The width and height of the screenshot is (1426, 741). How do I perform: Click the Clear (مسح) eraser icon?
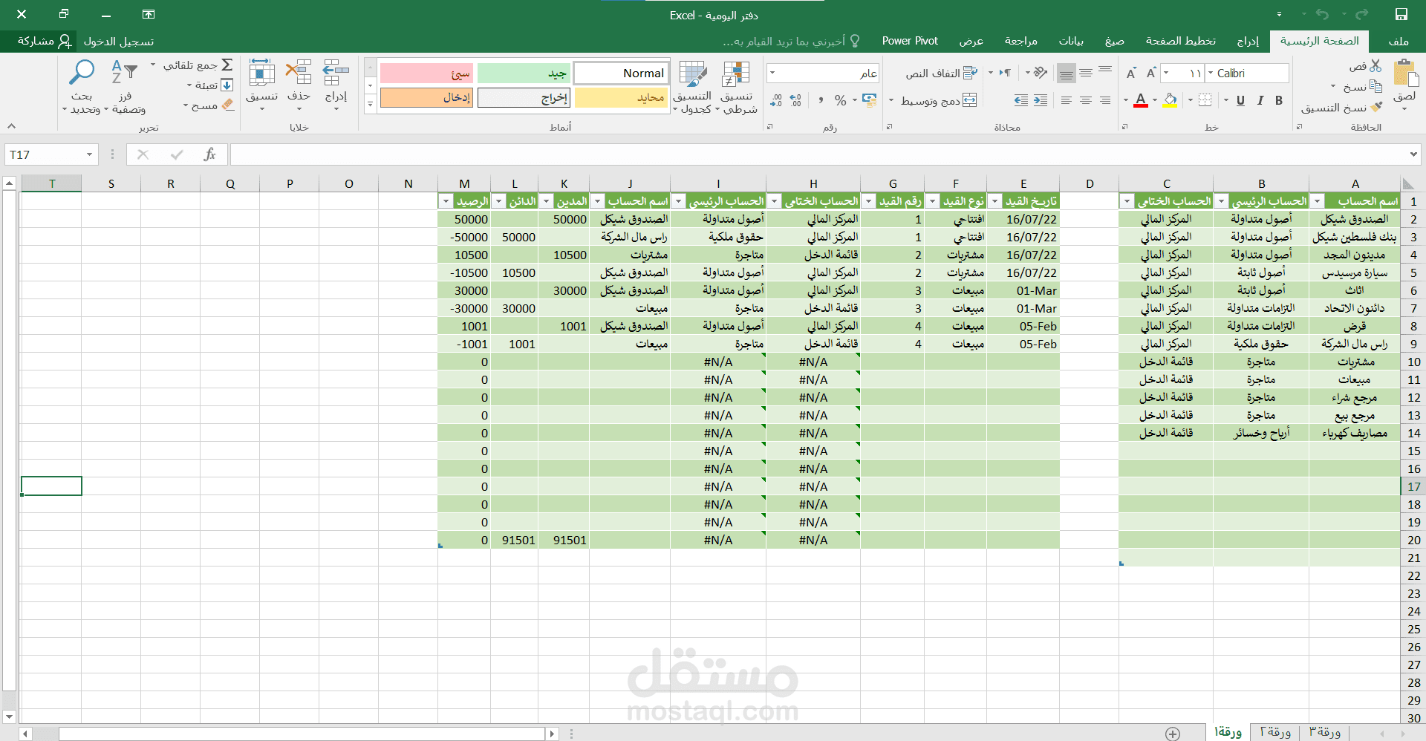click(x=228, y=105)
